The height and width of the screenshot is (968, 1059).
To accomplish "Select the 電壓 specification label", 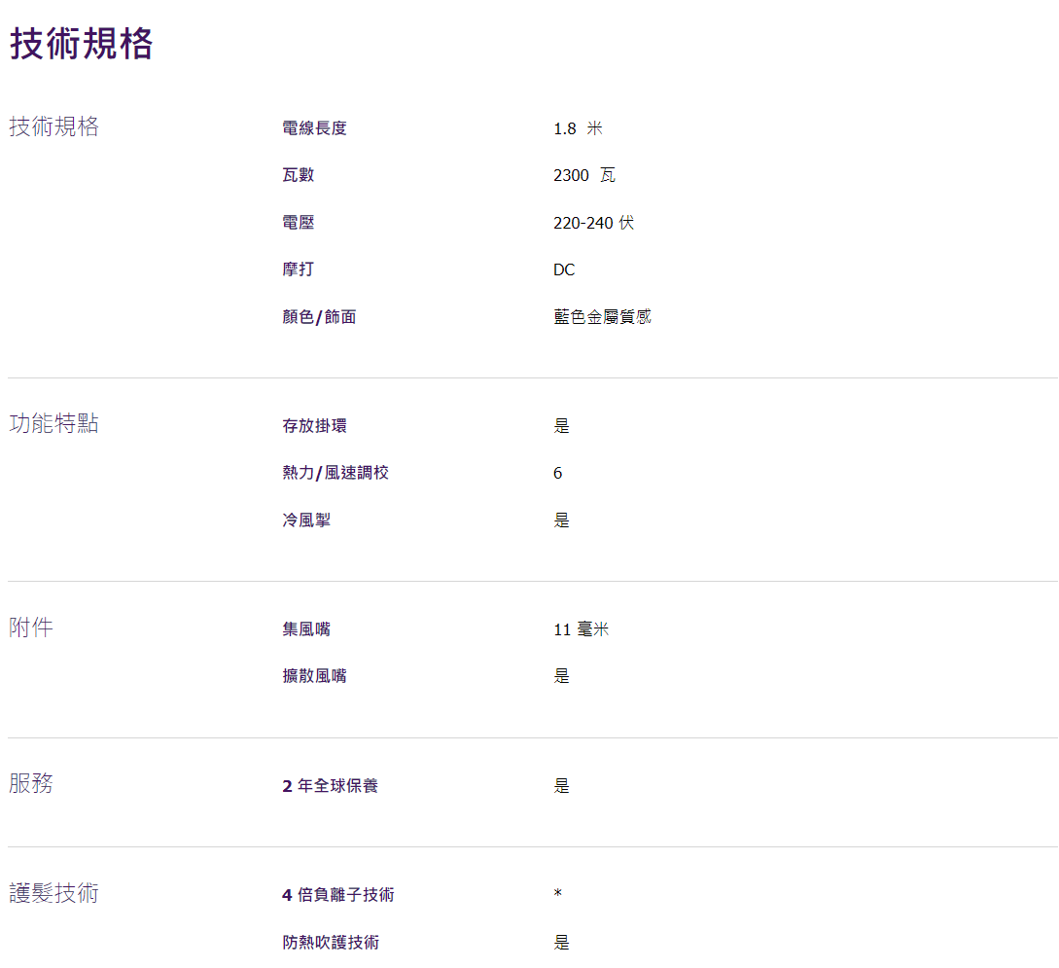I will (x=299, y=223).
